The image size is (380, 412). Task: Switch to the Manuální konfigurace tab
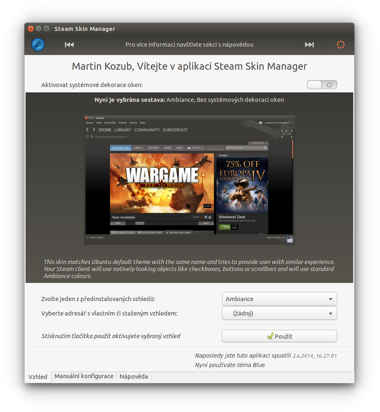[x=84, y=376]
